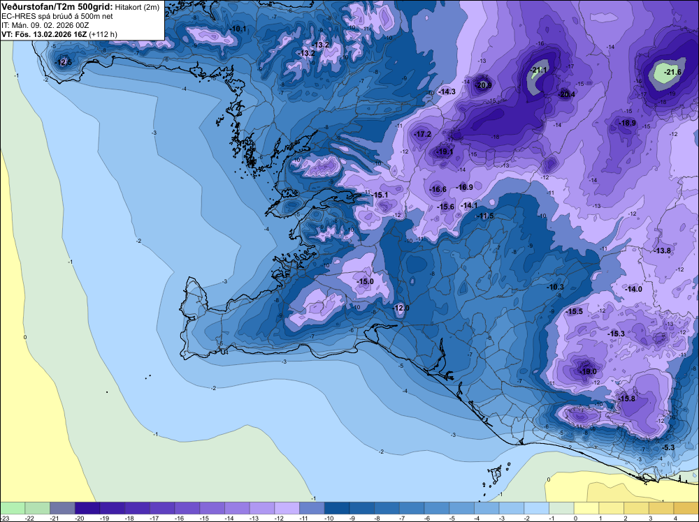Click the -12.0 temperature label
The height and width of the screenshot is (522, 699).
[x=401, y=308]
